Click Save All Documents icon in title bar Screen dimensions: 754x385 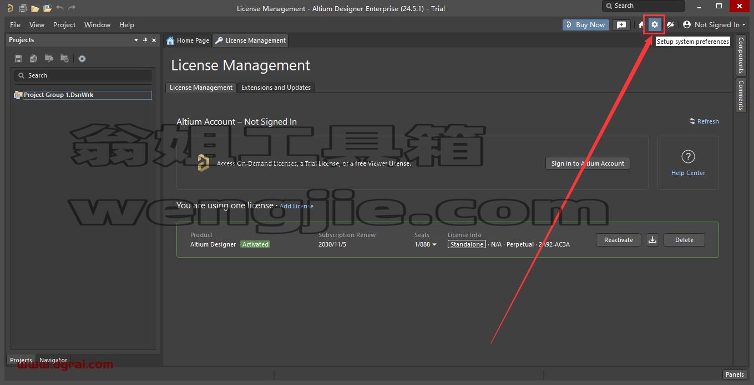click(23, 8)
